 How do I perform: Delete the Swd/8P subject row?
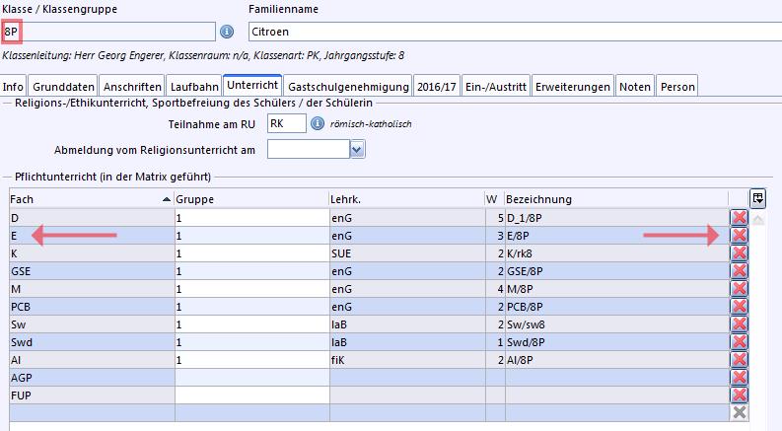pos(740,341)
